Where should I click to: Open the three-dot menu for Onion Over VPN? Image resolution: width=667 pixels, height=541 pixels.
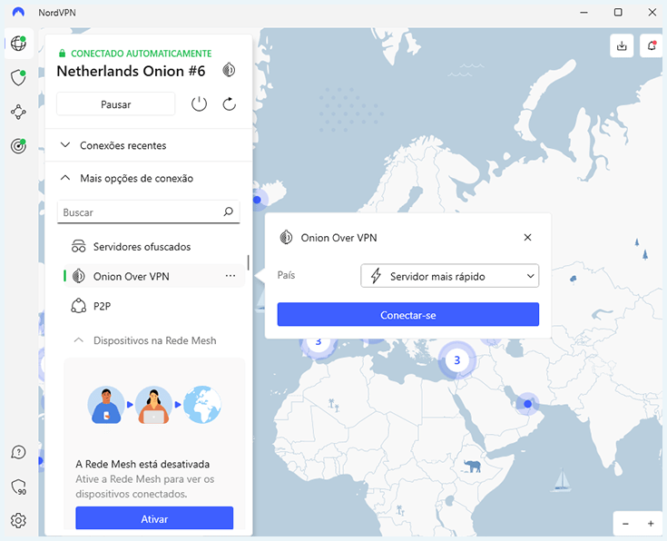click(x=231, y=276)
